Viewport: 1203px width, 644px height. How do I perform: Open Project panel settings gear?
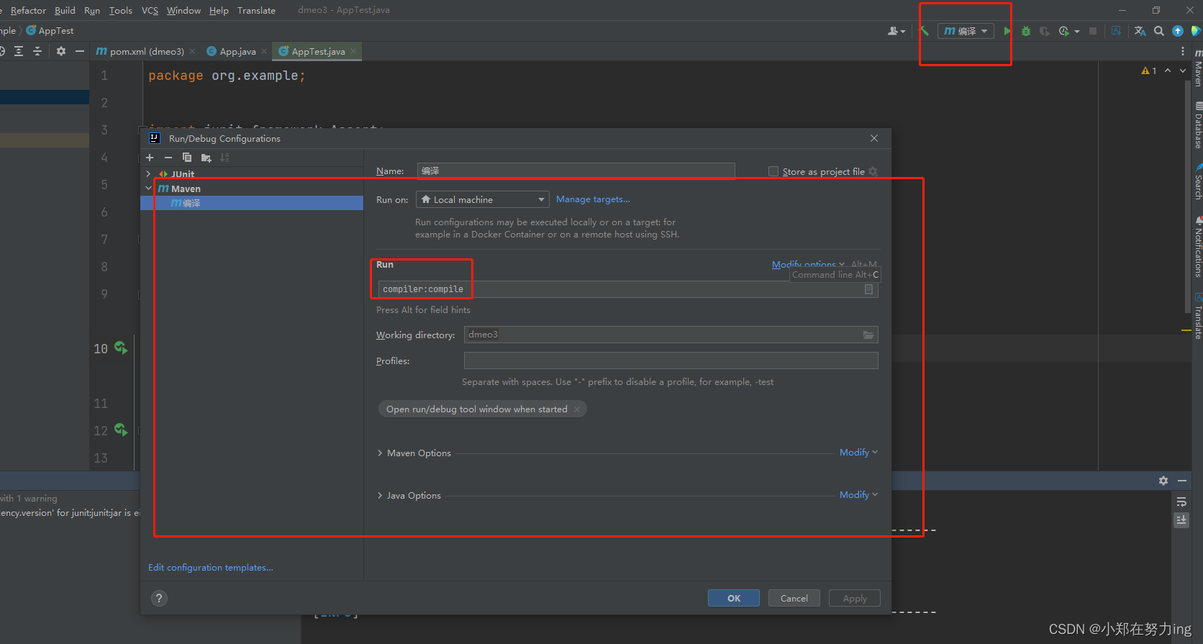click(x=61, y=51)
